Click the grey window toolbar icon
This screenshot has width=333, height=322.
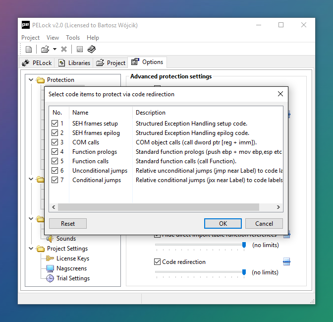80,49
